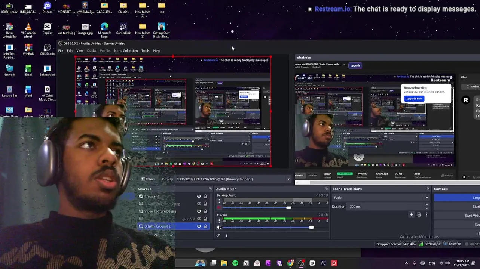Pop out the Audio Mixer dock
The height and width of the screenshot is (269, 480).
(x=327, y=189)
